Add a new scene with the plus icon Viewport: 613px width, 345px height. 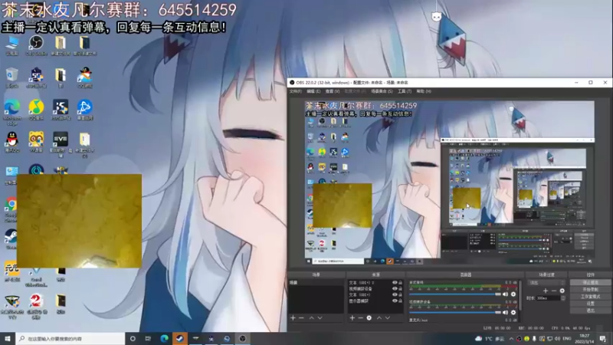click(x=293, y=318)
